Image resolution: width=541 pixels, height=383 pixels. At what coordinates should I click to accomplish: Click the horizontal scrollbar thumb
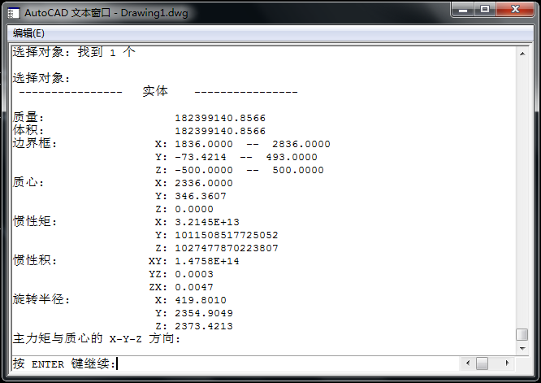[482, 363]
